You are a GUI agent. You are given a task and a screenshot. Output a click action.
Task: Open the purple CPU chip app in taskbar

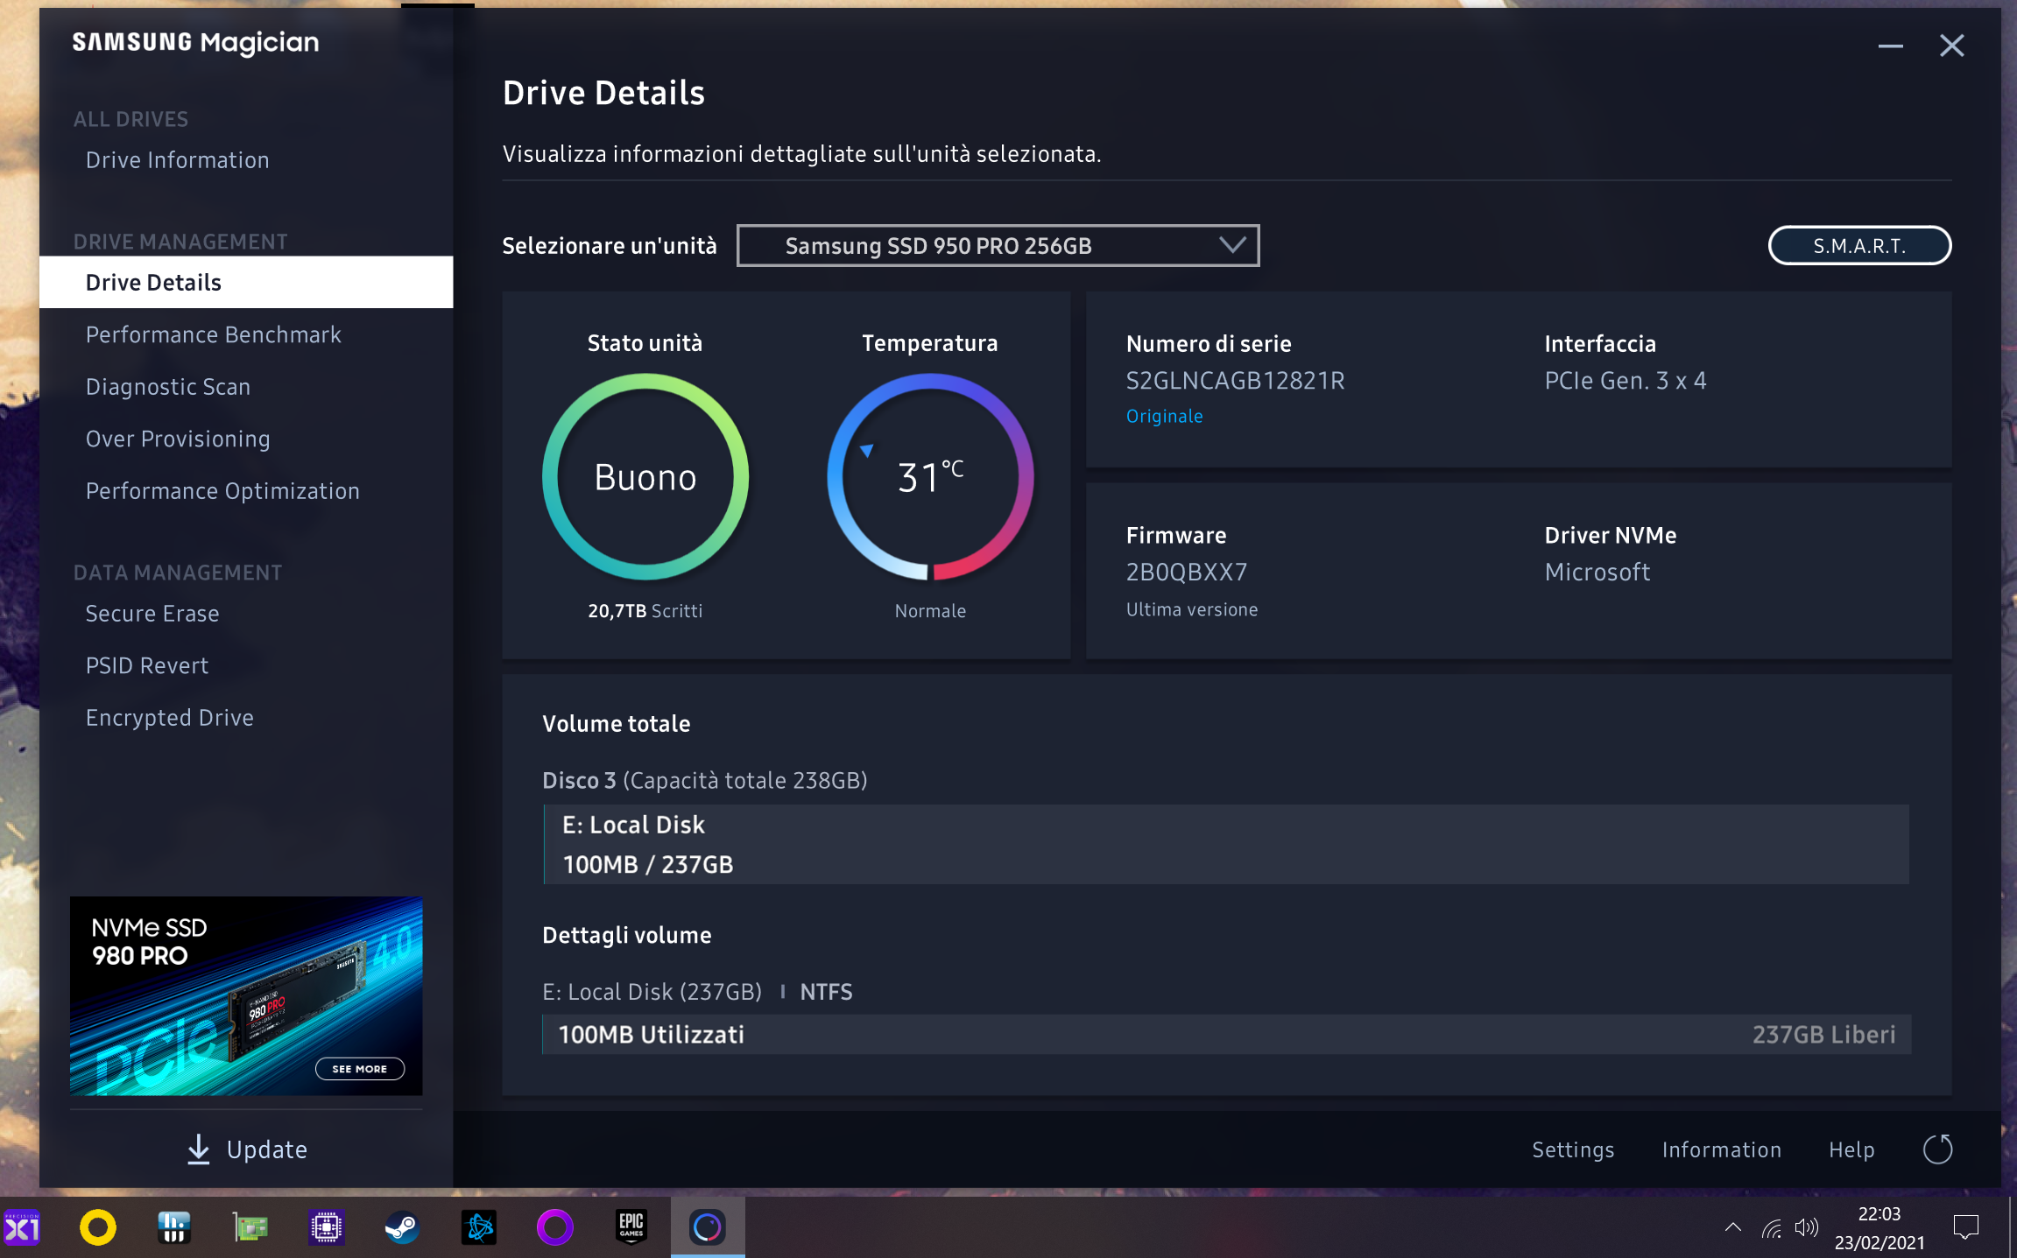click(327, 1227)
